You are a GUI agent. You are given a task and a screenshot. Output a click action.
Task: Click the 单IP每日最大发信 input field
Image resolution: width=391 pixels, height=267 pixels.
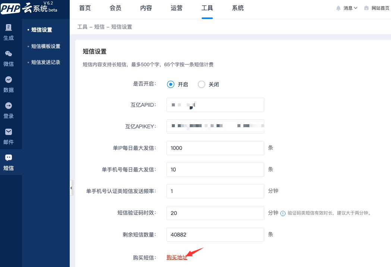point(215,148)
